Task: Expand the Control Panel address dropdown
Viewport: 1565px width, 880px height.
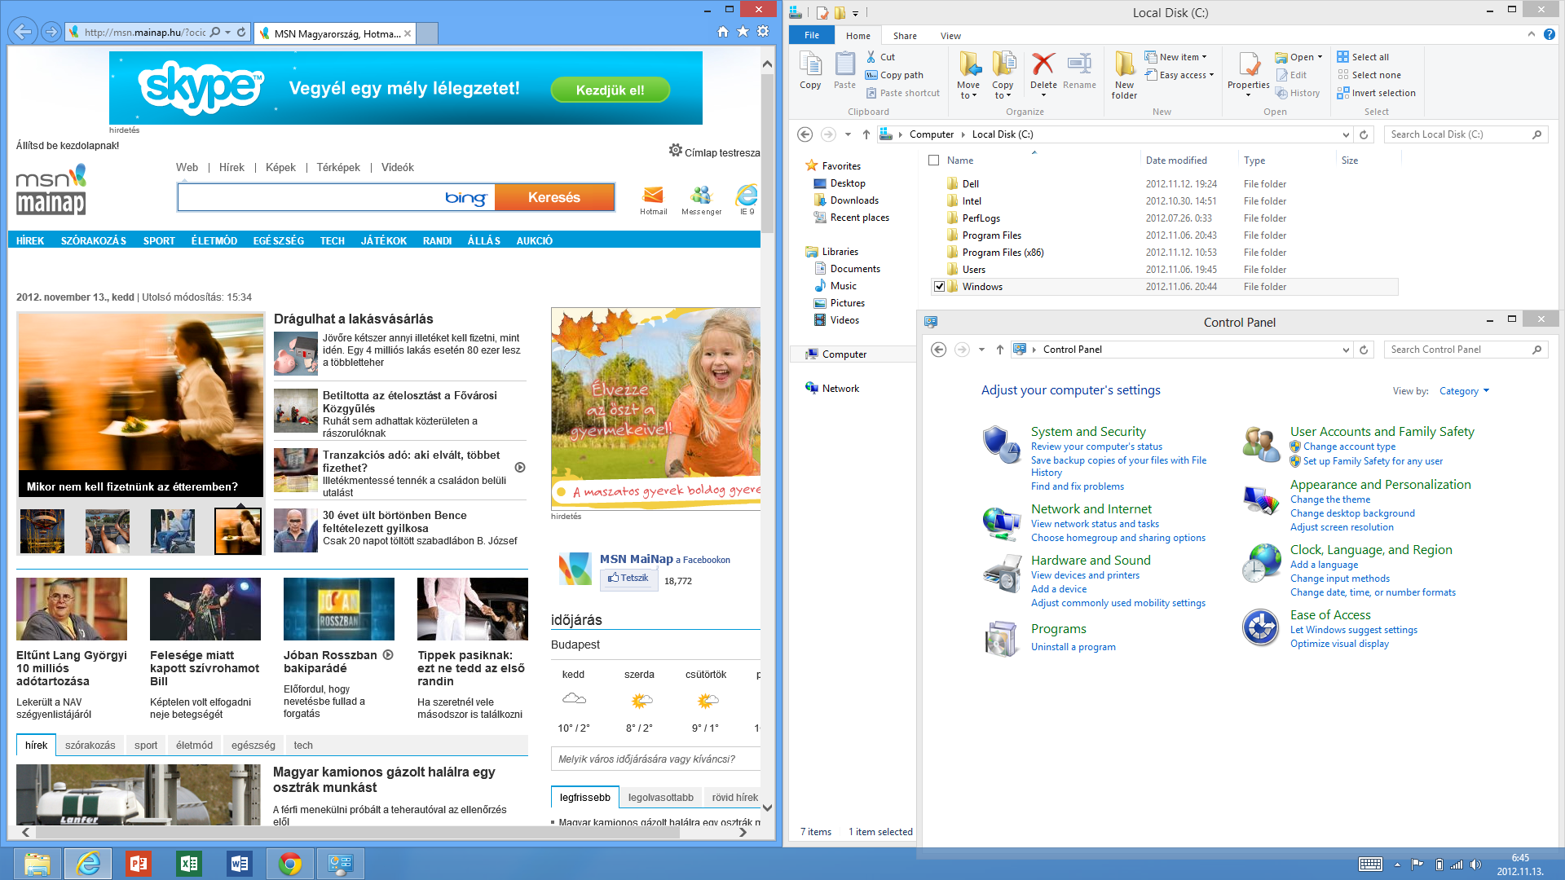Action: pos(1346,350)
